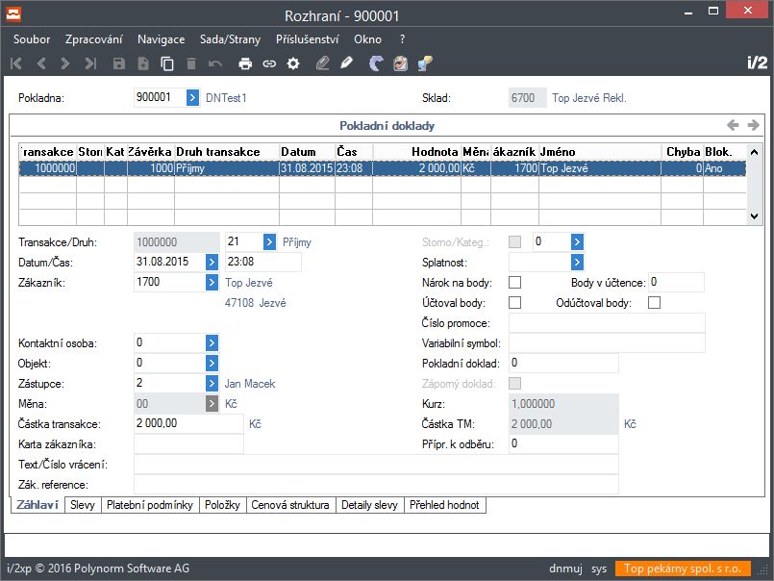Click Top pekárny spol. s r.o. status button

pyautogui.click(x=683, y=568)
